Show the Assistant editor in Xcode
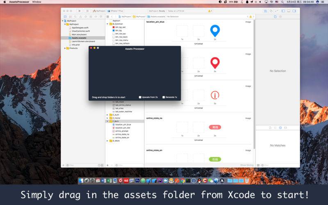The height and width of the screenshot is (205, 328). (x=271, y=11)
